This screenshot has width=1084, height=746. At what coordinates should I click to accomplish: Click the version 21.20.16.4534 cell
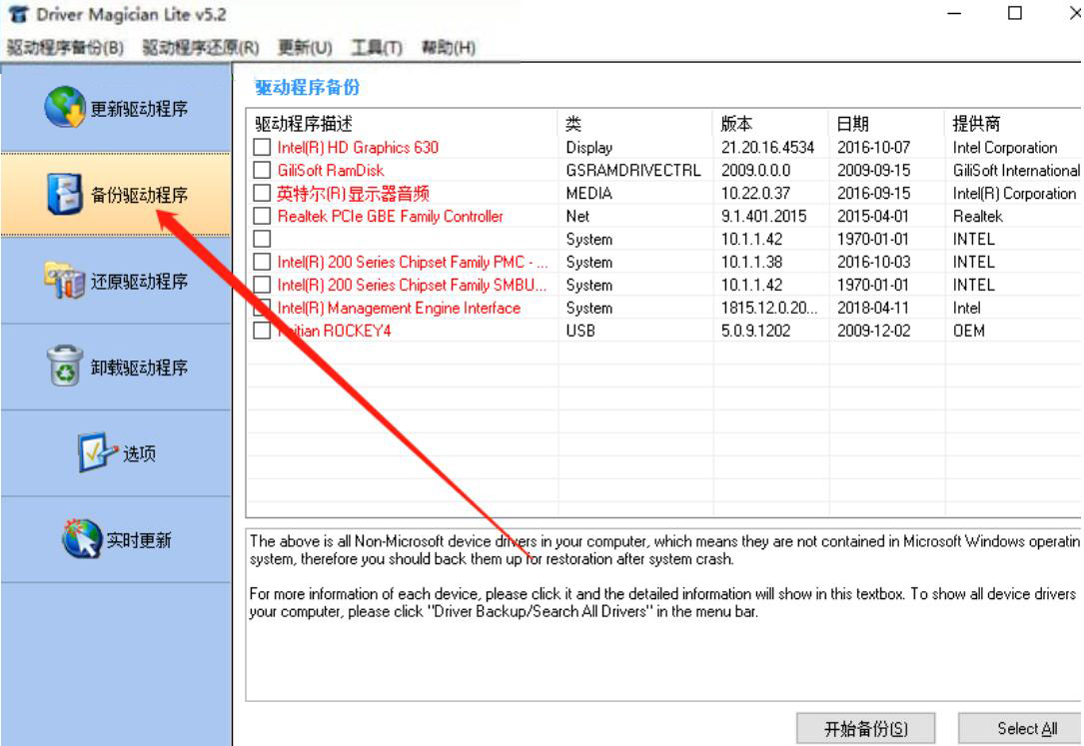[767, 147]
